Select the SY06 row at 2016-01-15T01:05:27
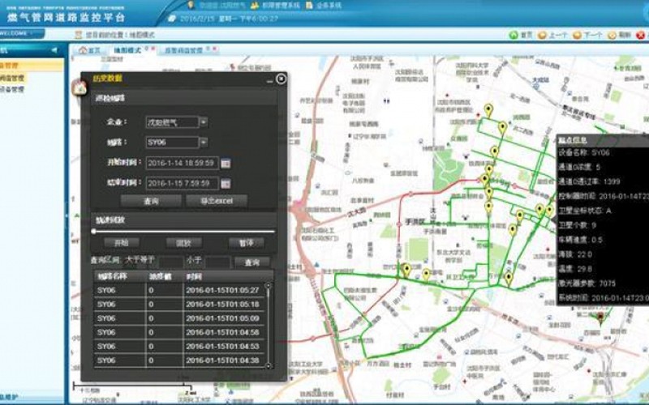 [x=180, y=290]
